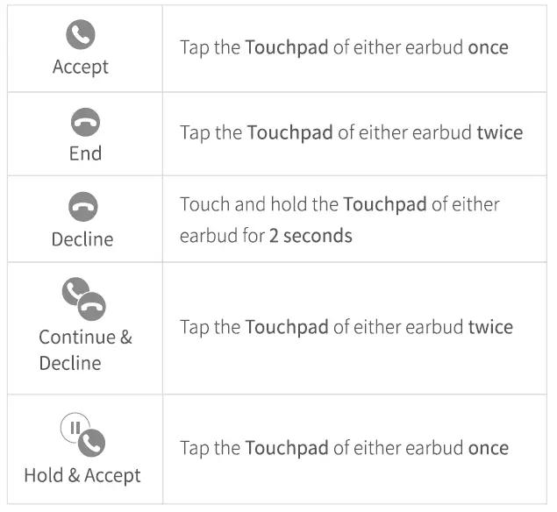Click the Accept row's tap instruction text
The image size is (557, 512).
click(x=344, y=47)
